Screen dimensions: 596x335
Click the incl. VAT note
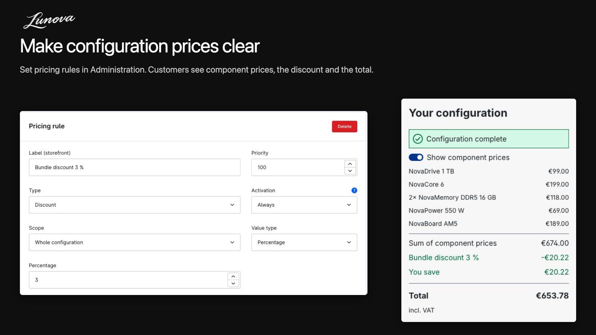[421, 310]
